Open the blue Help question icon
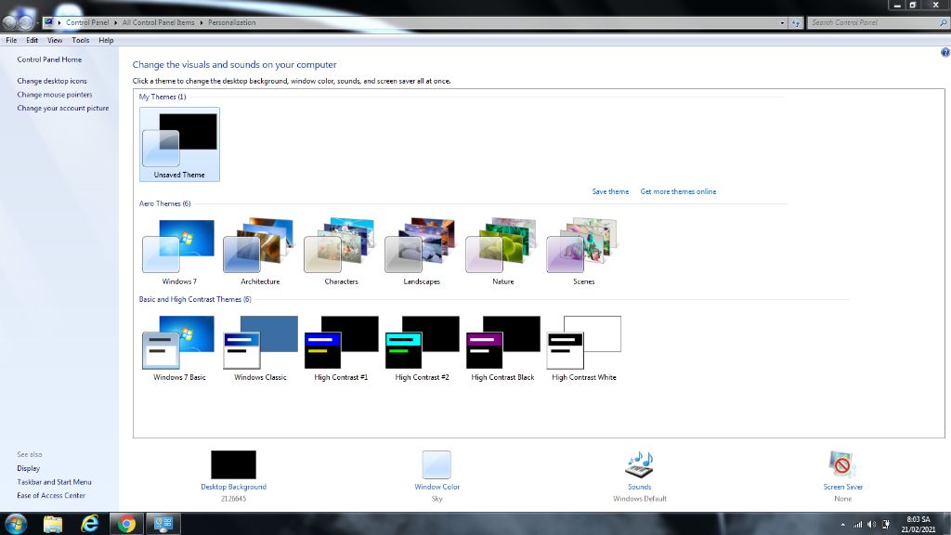This screenshot has width=951, height=535. point(944,53)
